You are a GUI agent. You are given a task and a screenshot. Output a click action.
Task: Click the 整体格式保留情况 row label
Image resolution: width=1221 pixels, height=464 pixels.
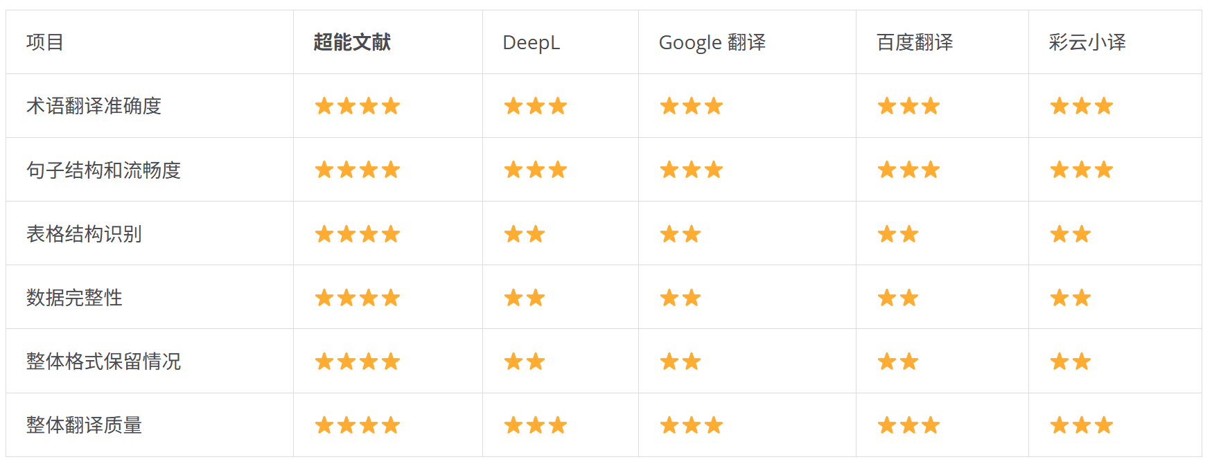tap(103, 362)
